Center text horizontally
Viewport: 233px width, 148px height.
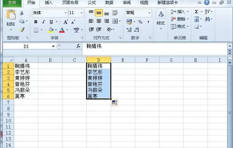pyautogui.click(x=99, y=21)
